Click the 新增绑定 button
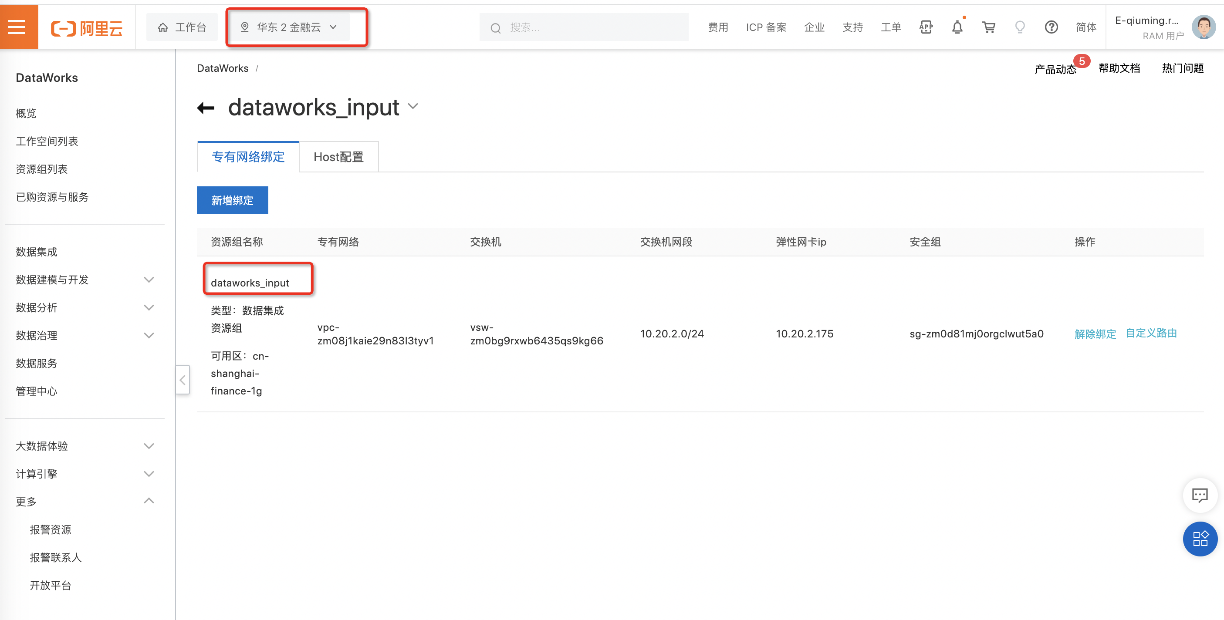Screen dimensions: 1224x620 click(232, 200)
